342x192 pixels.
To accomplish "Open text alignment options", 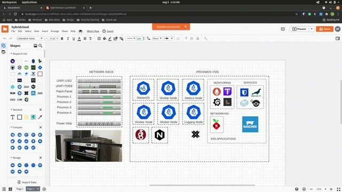I will point(85,38).
